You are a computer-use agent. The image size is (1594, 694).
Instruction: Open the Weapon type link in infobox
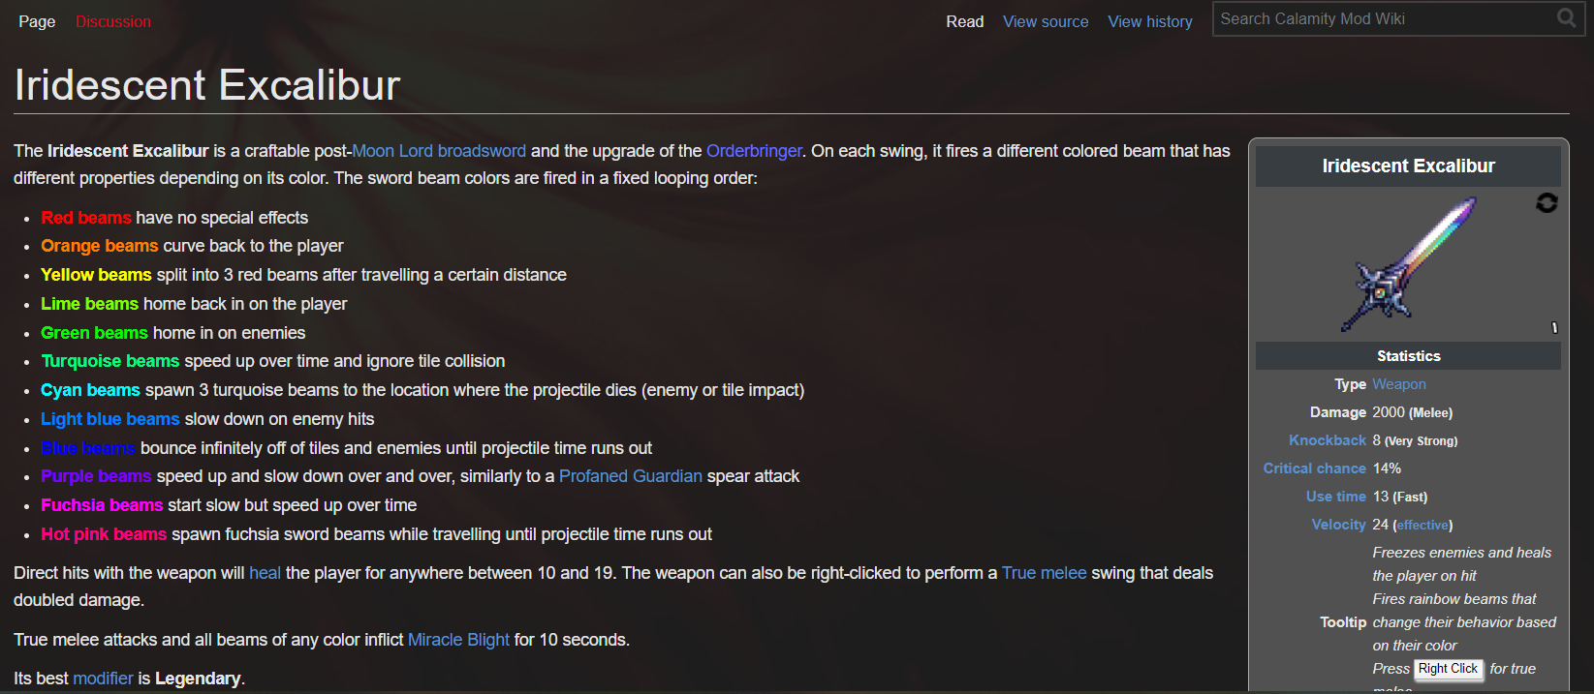coord(1399,384)
